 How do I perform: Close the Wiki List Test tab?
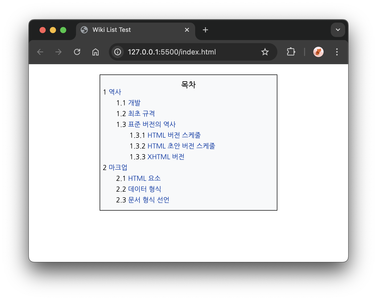tap(187, 30)
